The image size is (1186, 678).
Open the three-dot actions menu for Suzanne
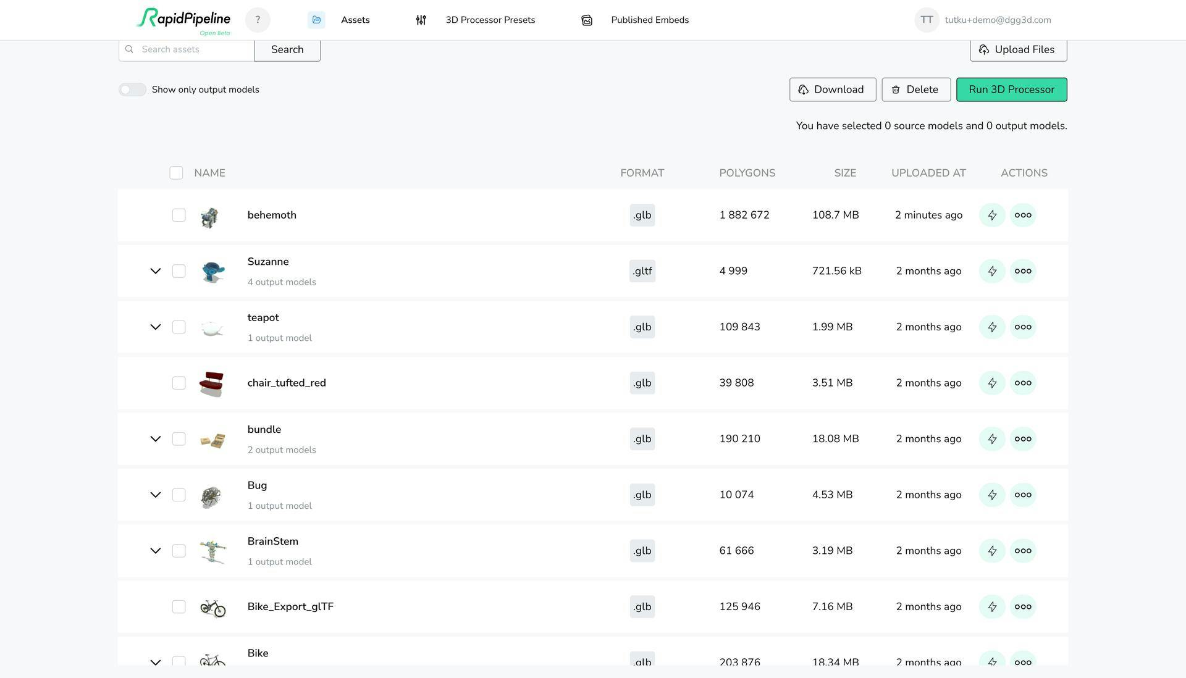tap(1023, 271)
